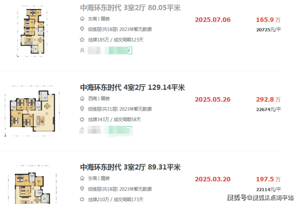This screenshot has height=204, width=300.
Task: Click the floor plan thumbnail of the 129.14平米 unit
Action: pyautogui.click(x=32, y=111)
